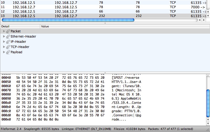Click Linktype: ETHERNET status entry
Screen dimensions: 210x132
click(x=86, y=129)
